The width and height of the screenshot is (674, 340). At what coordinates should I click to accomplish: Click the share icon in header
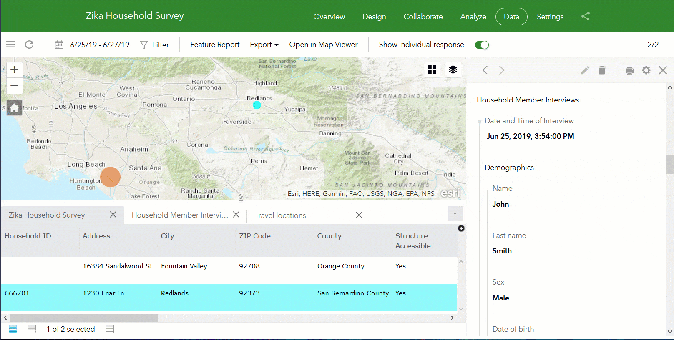(x=586, y=16)
